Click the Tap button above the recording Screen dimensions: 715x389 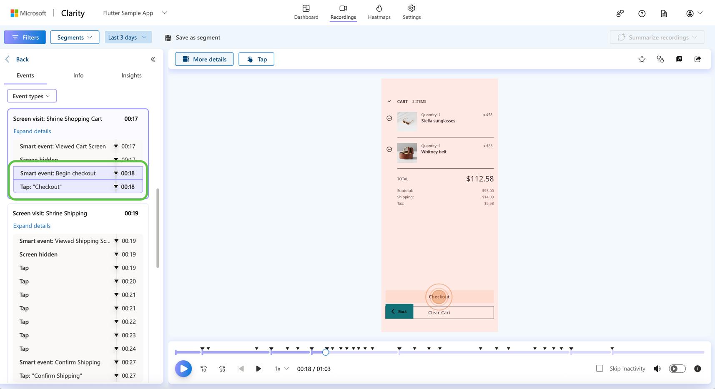[x=256, y=59]
